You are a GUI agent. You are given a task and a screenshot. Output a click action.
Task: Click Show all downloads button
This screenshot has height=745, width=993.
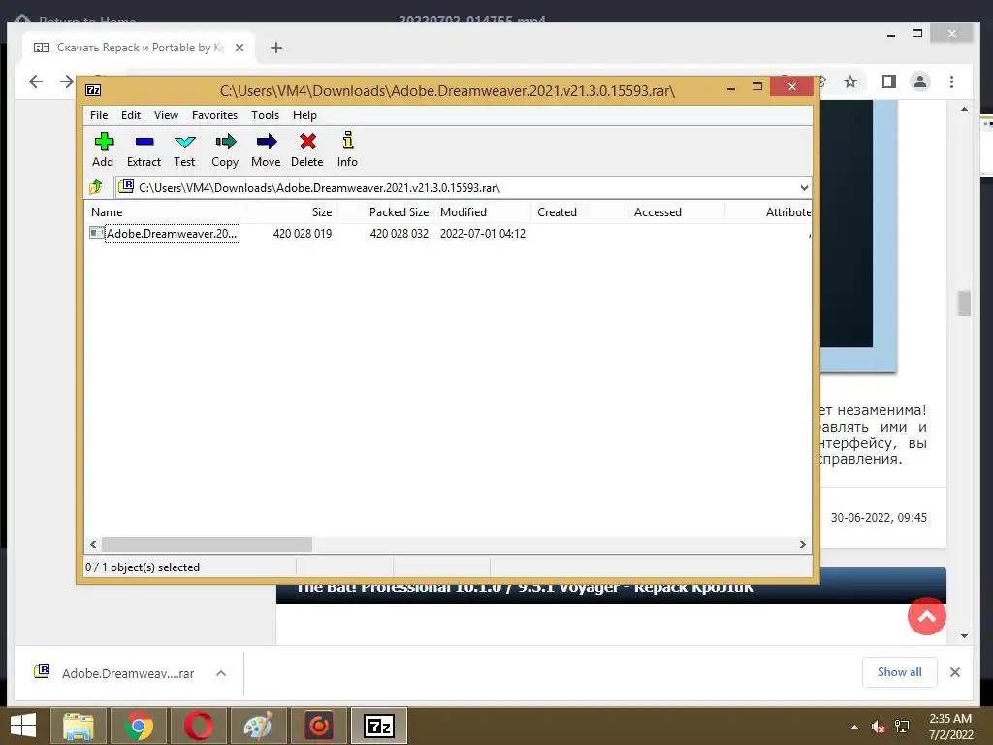(x=899, y=672)
